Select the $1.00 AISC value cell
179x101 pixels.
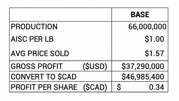[x=154, y=39]
